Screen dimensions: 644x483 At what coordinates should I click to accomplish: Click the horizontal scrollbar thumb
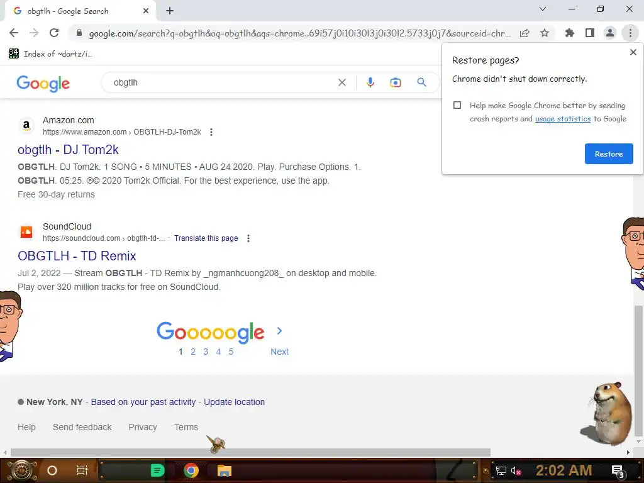(250, 452)
